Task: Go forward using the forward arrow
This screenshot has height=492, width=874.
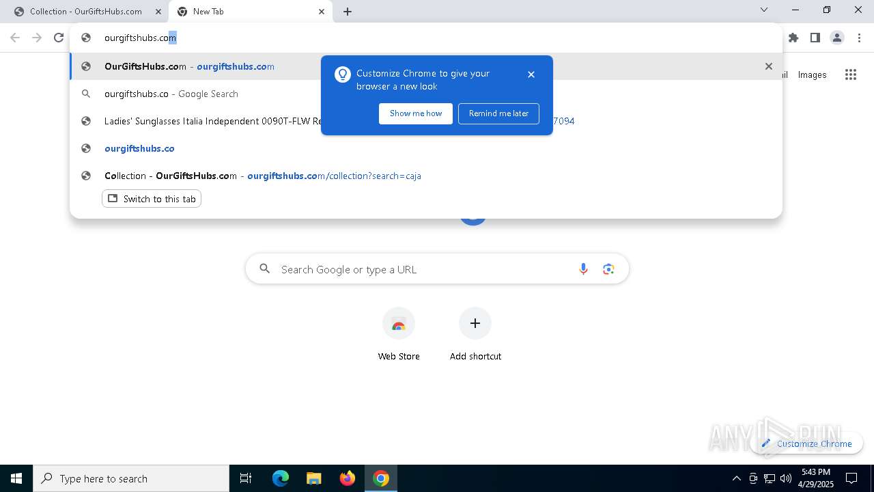Action: [37, 38]
